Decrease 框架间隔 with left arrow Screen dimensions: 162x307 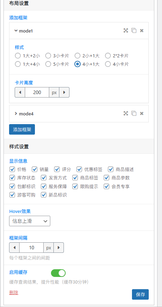click(x=14, y=248)
